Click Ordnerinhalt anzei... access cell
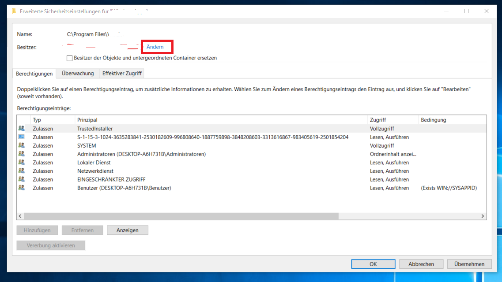502x282 pixels. [393, 154]
